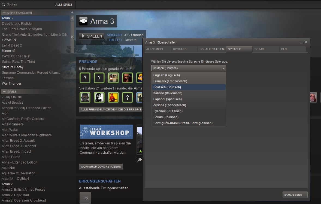
Task: Open the first question-mark friend avatar playing Arma 3
Action: click(x=85, y=78)
